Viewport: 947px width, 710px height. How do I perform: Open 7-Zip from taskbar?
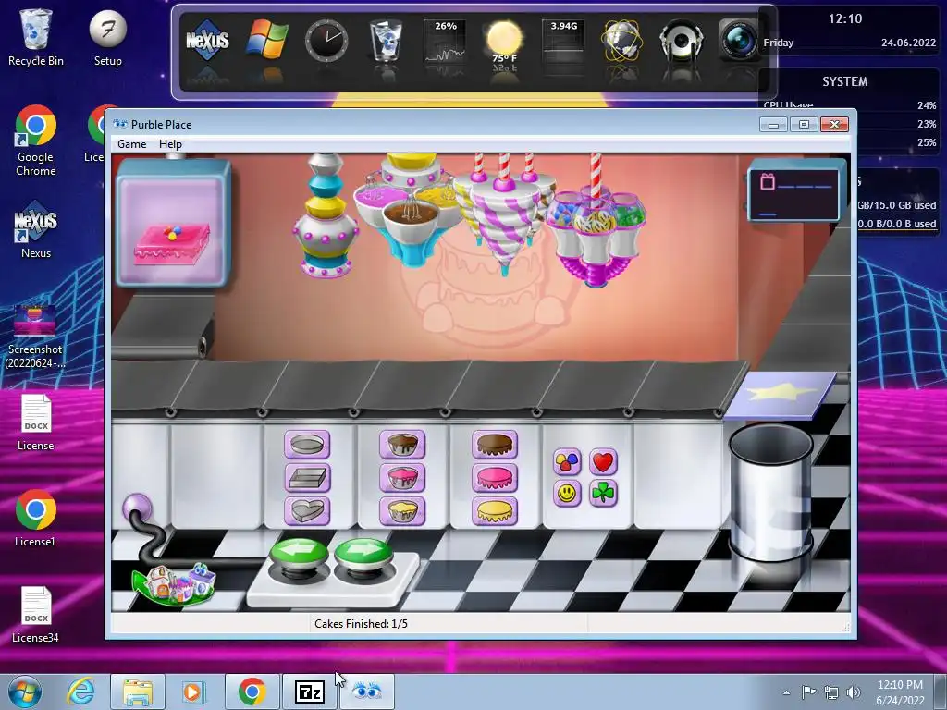pyautogui.click(x=309, y=692)
